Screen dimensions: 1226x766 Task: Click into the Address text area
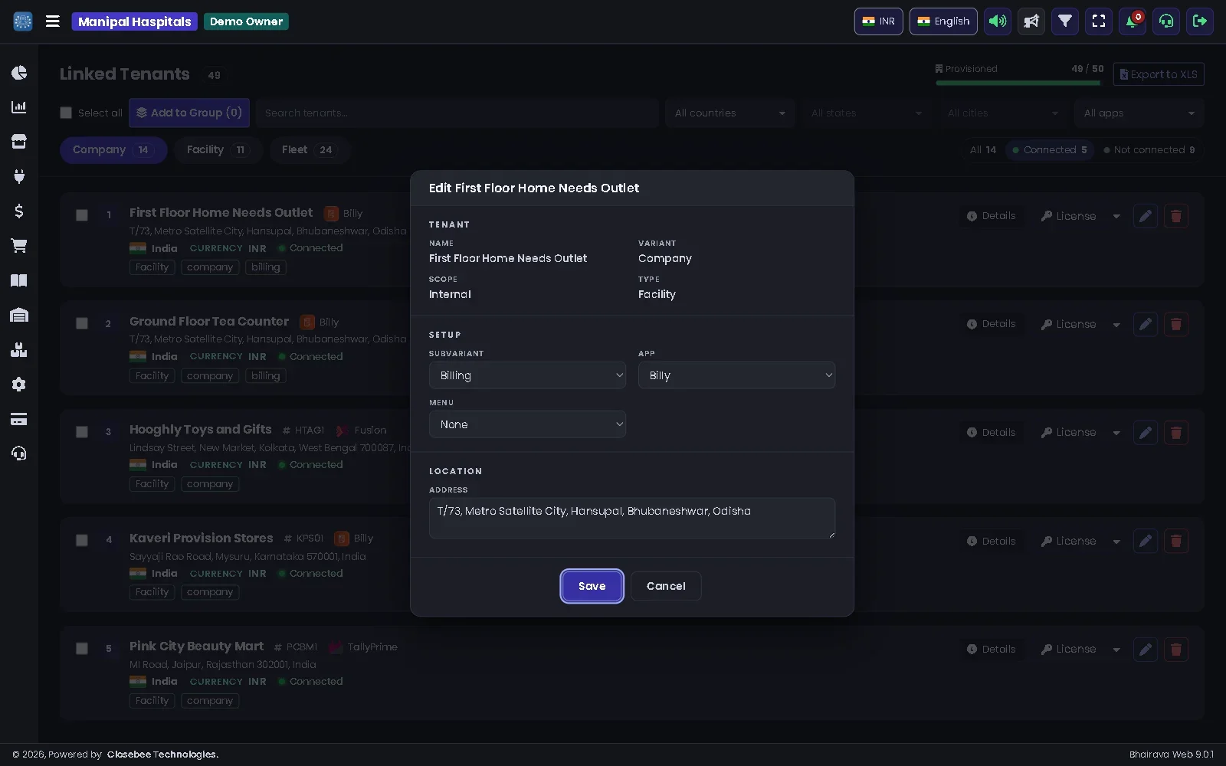(x=632, y=518)
